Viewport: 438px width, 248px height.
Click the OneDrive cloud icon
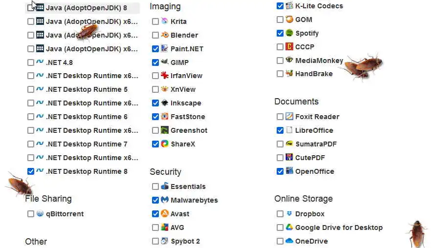[289, 241]
